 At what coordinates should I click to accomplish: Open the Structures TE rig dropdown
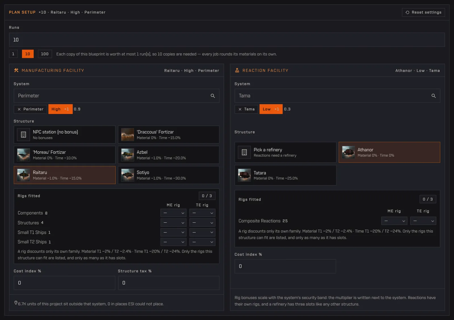[x=202, y=223]
